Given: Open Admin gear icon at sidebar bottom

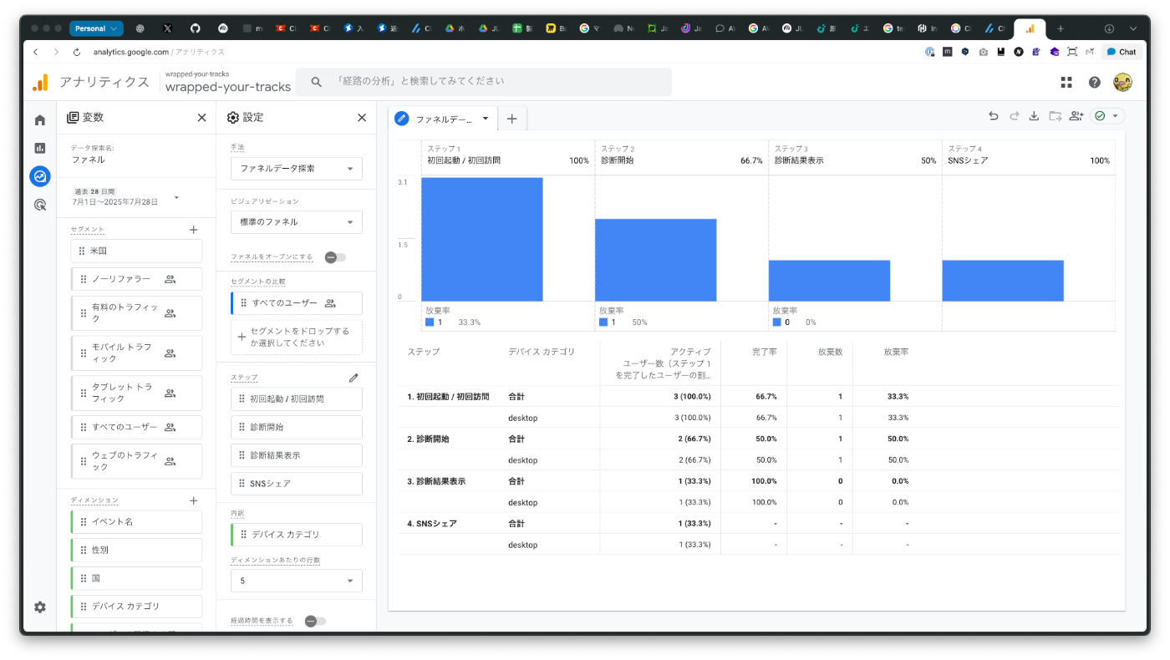Looking at the screenshot, I should pos(39,607).
